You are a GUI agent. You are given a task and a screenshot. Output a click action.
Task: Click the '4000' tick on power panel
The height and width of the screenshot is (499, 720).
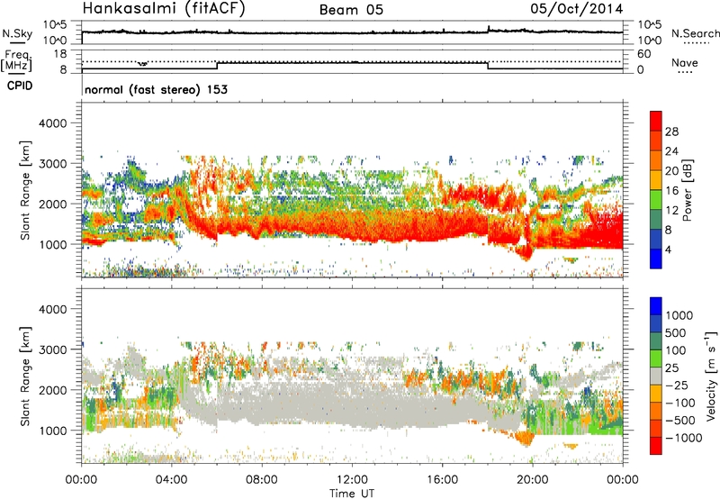pyautogui.click(x=52, y=123)
